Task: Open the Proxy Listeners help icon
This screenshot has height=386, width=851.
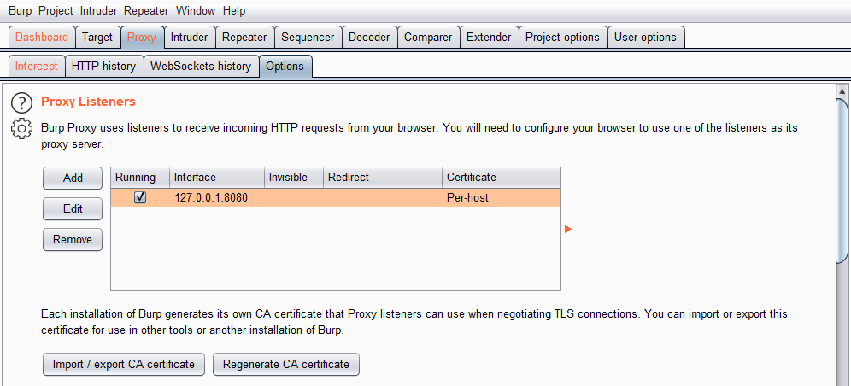Action: [21, 102]
